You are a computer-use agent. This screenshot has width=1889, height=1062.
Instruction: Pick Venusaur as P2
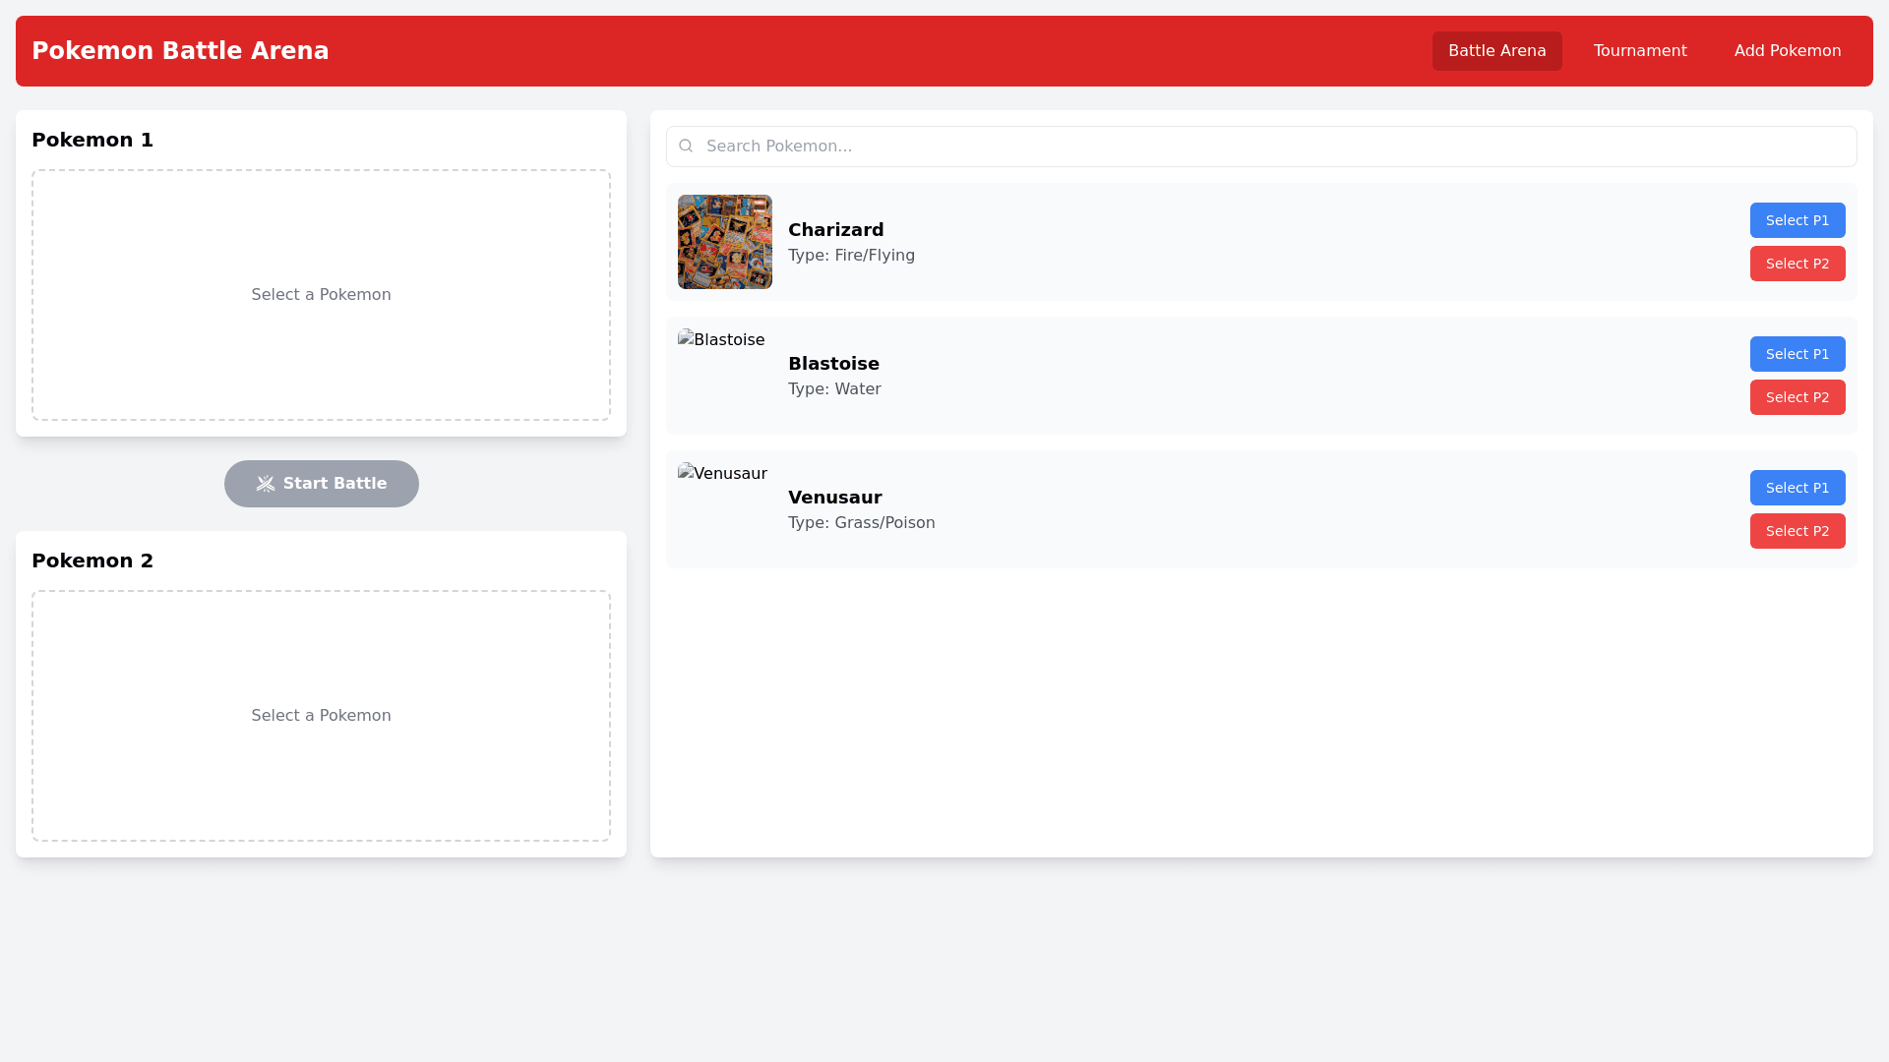click(1797, 531)
